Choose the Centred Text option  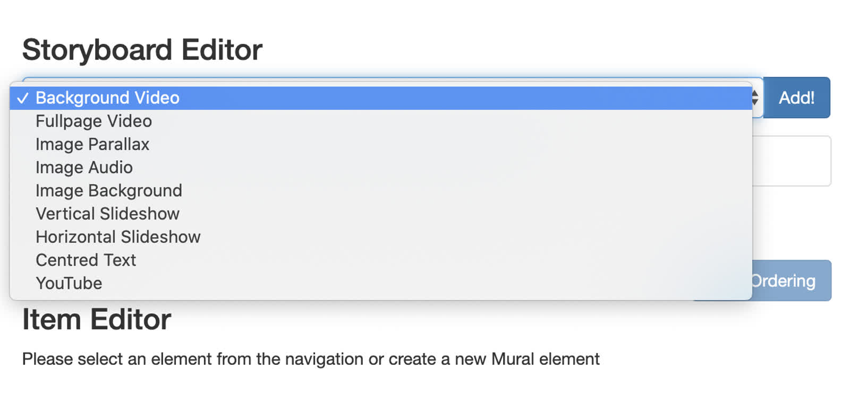pos(380,260)
